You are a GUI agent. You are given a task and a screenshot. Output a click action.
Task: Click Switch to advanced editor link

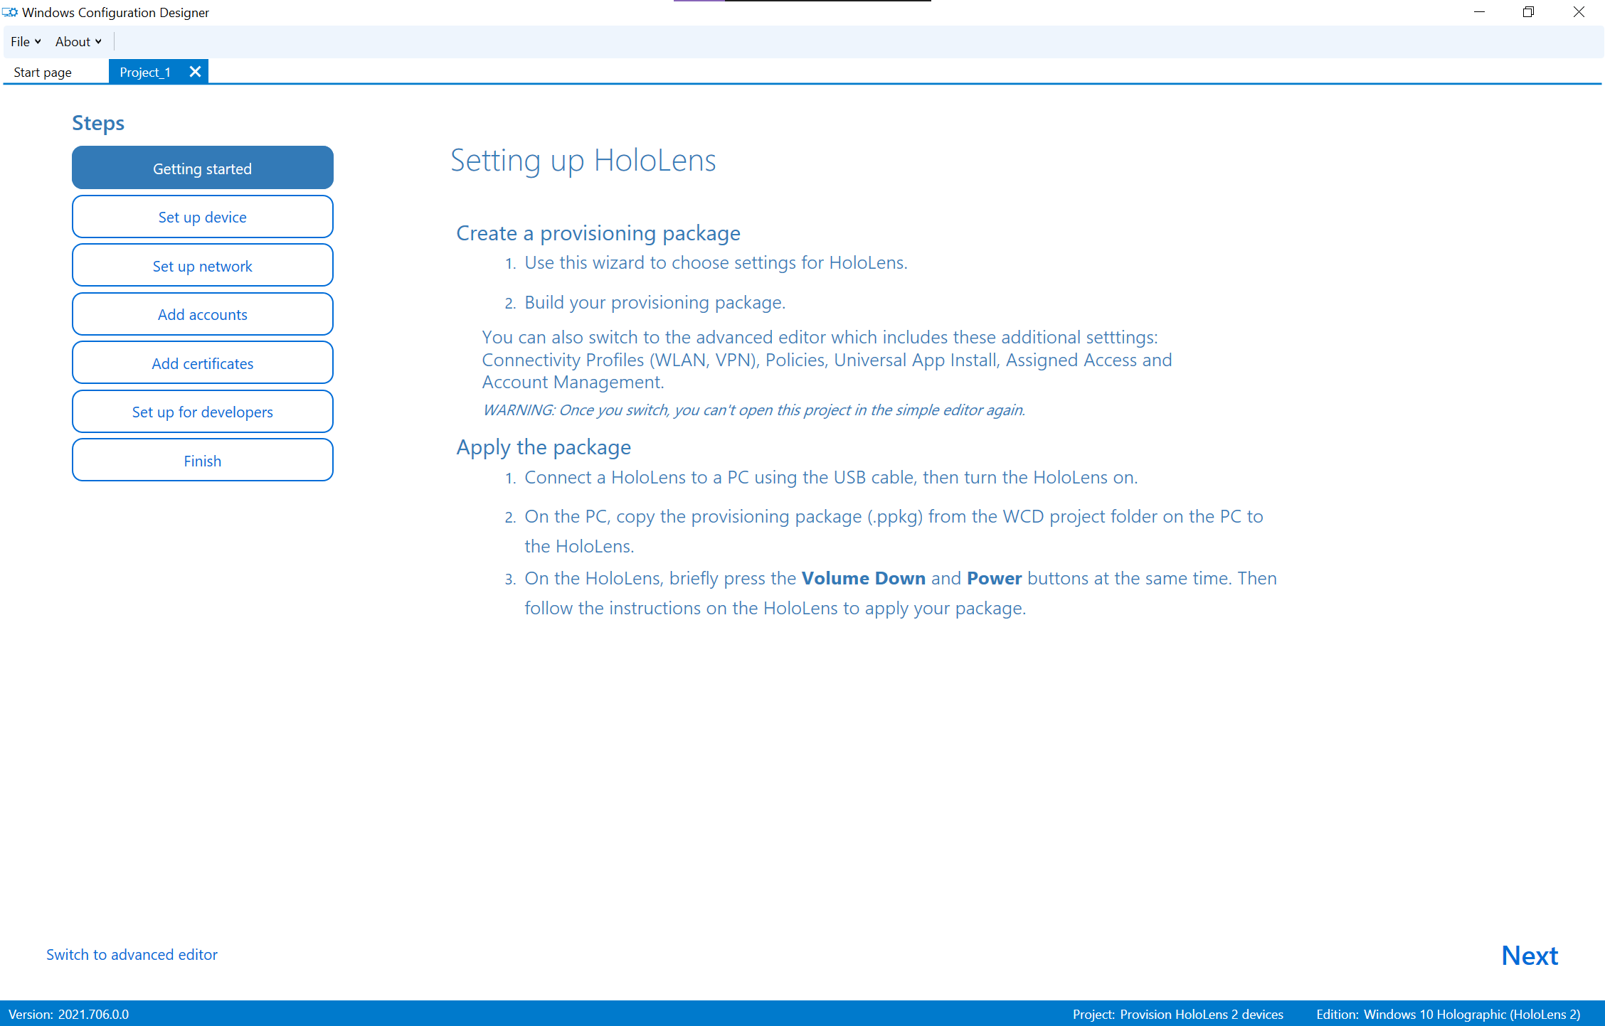[x=132, y=955]
